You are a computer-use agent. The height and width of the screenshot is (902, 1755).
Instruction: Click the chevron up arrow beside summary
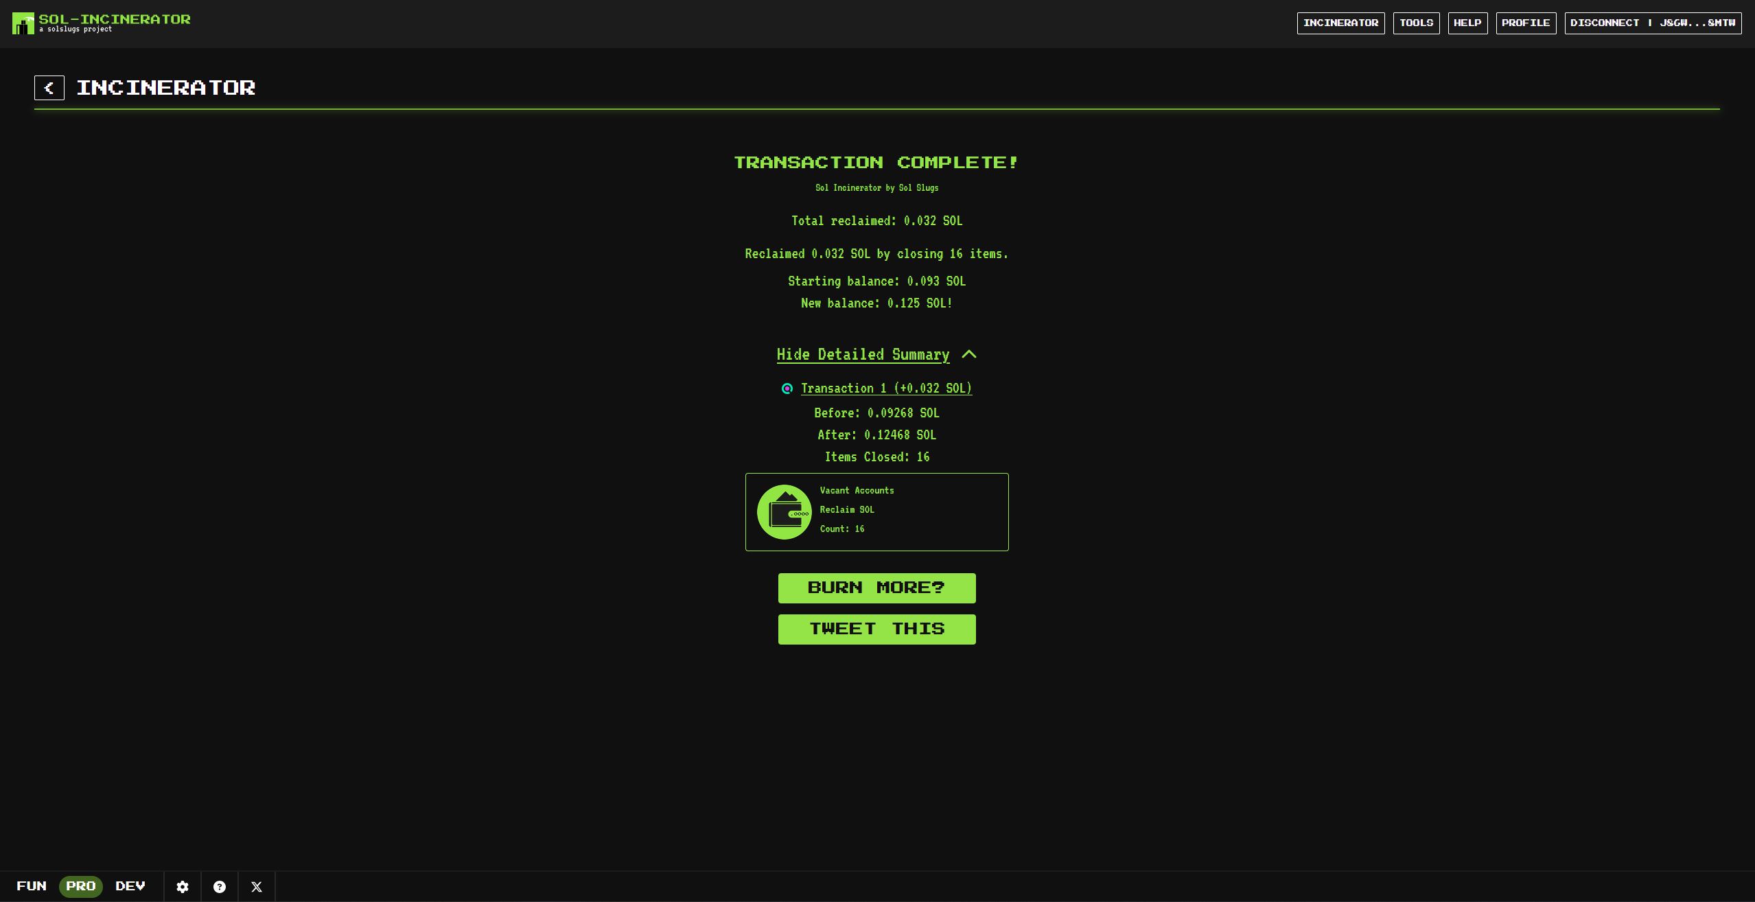click(x=969, y=354)
